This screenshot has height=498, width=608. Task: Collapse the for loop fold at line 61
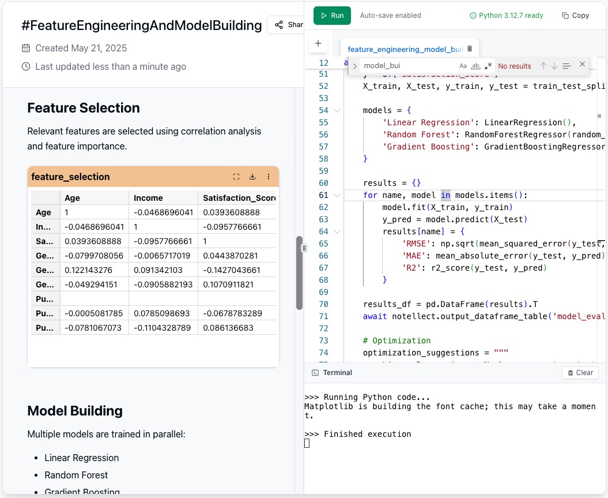click(337, 195)
